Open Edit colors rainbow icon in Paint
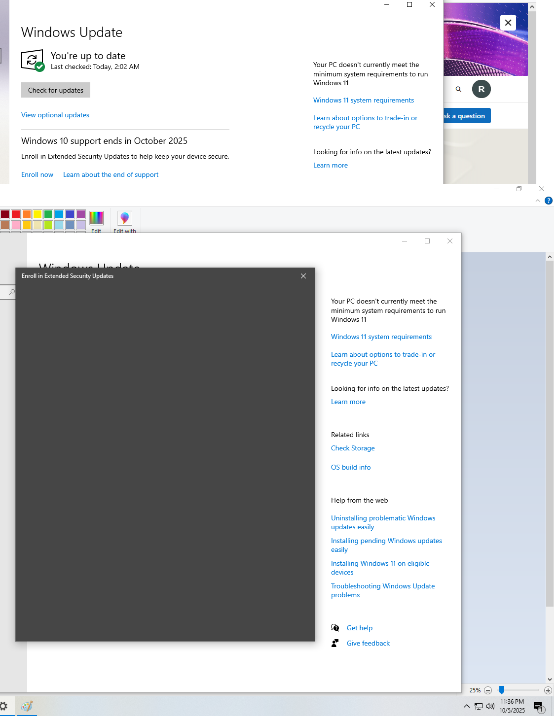 pyautogui.click(x=96, y=218)
